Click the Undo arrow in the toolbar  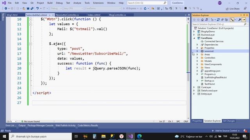37,9
